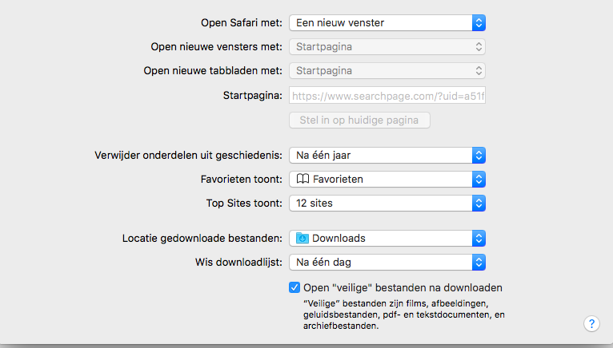The image size is (613, 348).
Task: Click the blue arrows on Locatie gedownloade bestanden
Action: pyautogui.click(x=479, y=238)
